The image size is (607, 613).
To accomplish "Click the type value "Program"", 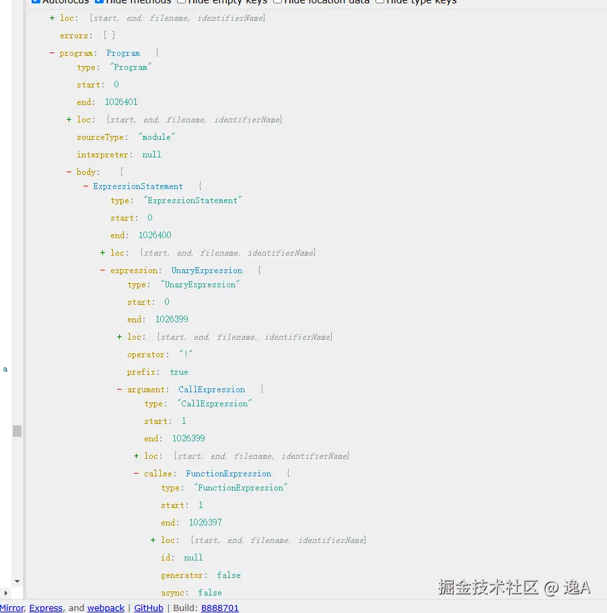I will tap(131, 67).
